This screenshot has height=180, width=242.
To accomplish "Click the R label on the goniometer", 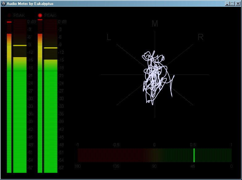I will pyautogui.click(x=200, y=37).
